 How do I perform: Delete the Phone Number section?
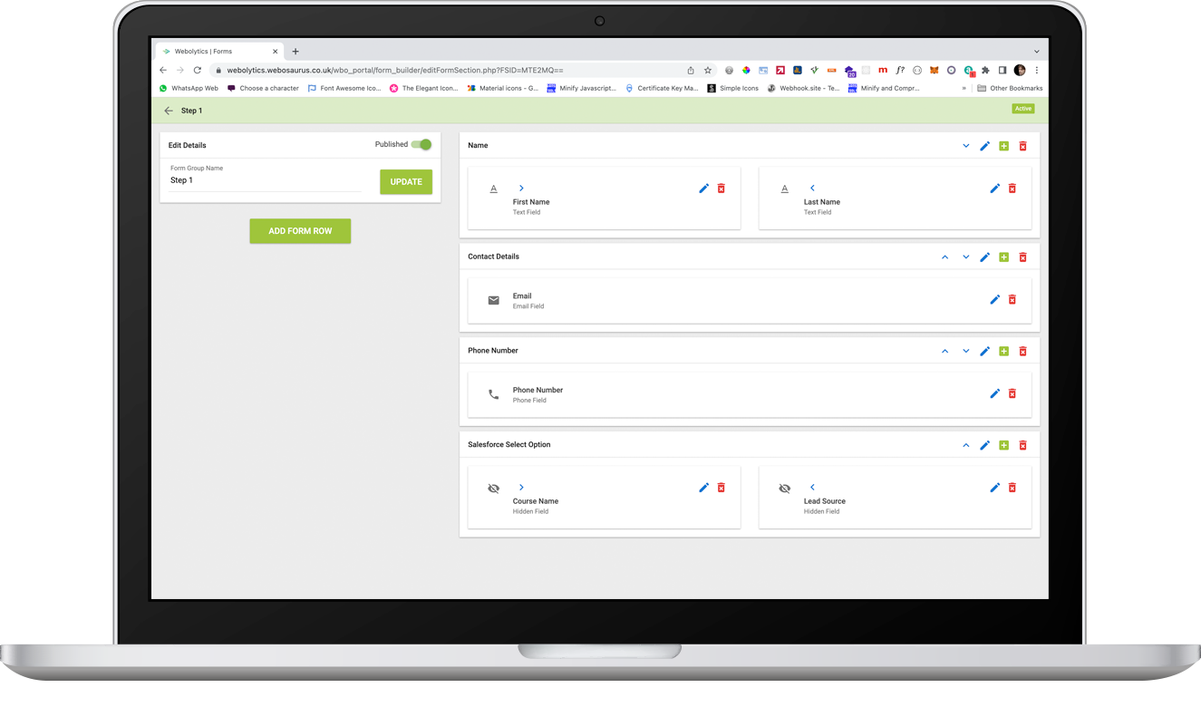click(1022, 351)
